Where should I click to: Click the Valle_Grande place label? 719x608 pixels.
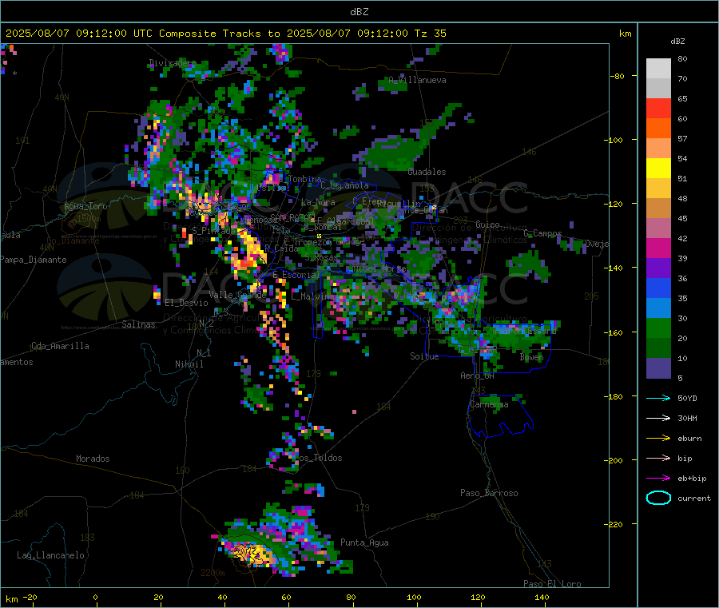point(238,295)
